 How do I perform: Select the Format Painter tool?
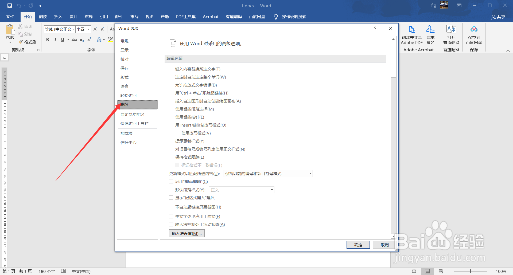click(28, 42)
